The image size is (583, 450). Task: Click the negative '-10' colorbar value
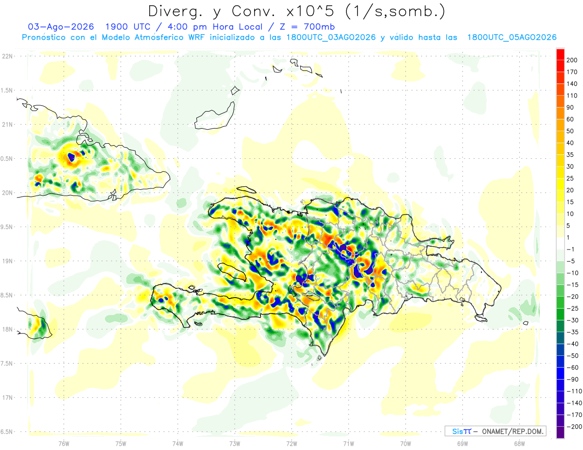click(573, 273)
